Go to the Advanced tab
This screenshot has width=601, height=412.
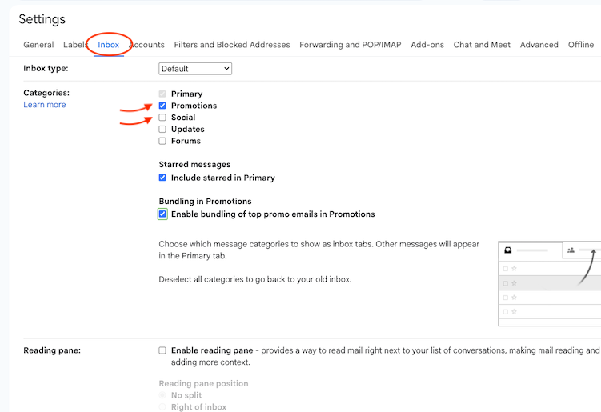tap(539, 45)
